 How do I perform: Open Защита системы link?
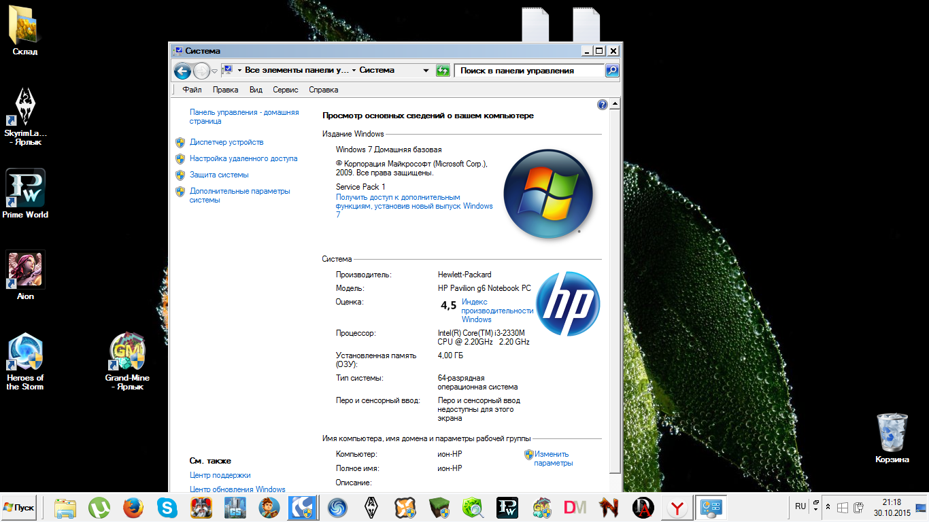tap(219, 175)
